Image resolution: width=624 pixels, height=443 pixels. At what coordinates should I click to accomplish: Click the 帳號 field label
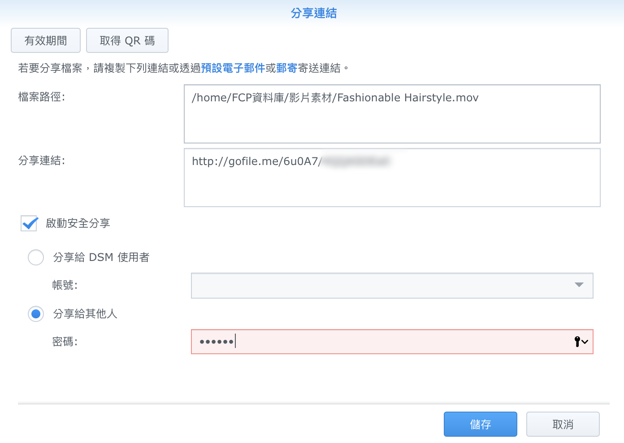65,285
